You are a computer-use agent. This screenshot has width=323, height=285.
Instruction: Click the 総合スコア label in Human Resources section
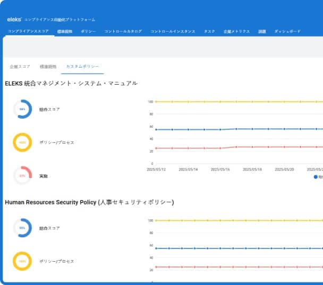tap(49, 228)
